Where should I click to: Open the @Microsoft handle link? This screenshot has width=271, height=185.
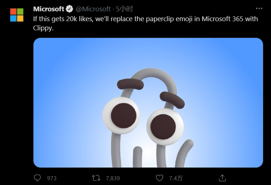[93, 9]
